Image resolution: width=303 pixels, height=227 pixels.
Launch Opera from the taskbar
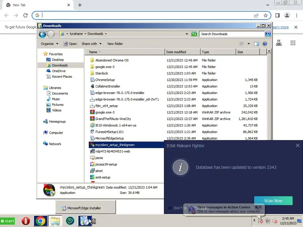coord(25,221)
